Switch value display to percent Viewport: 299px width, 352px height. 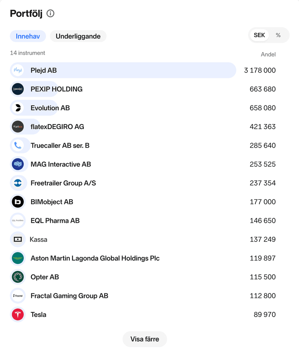pyautogui.click(x=278, y=35)
